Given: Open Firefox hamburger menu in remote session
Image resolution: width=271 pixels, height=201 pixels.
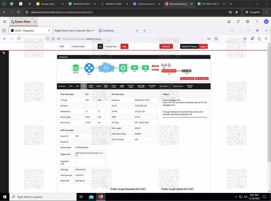Looking at the screenshot, I should pyautogui.click(x=266, y=39).
